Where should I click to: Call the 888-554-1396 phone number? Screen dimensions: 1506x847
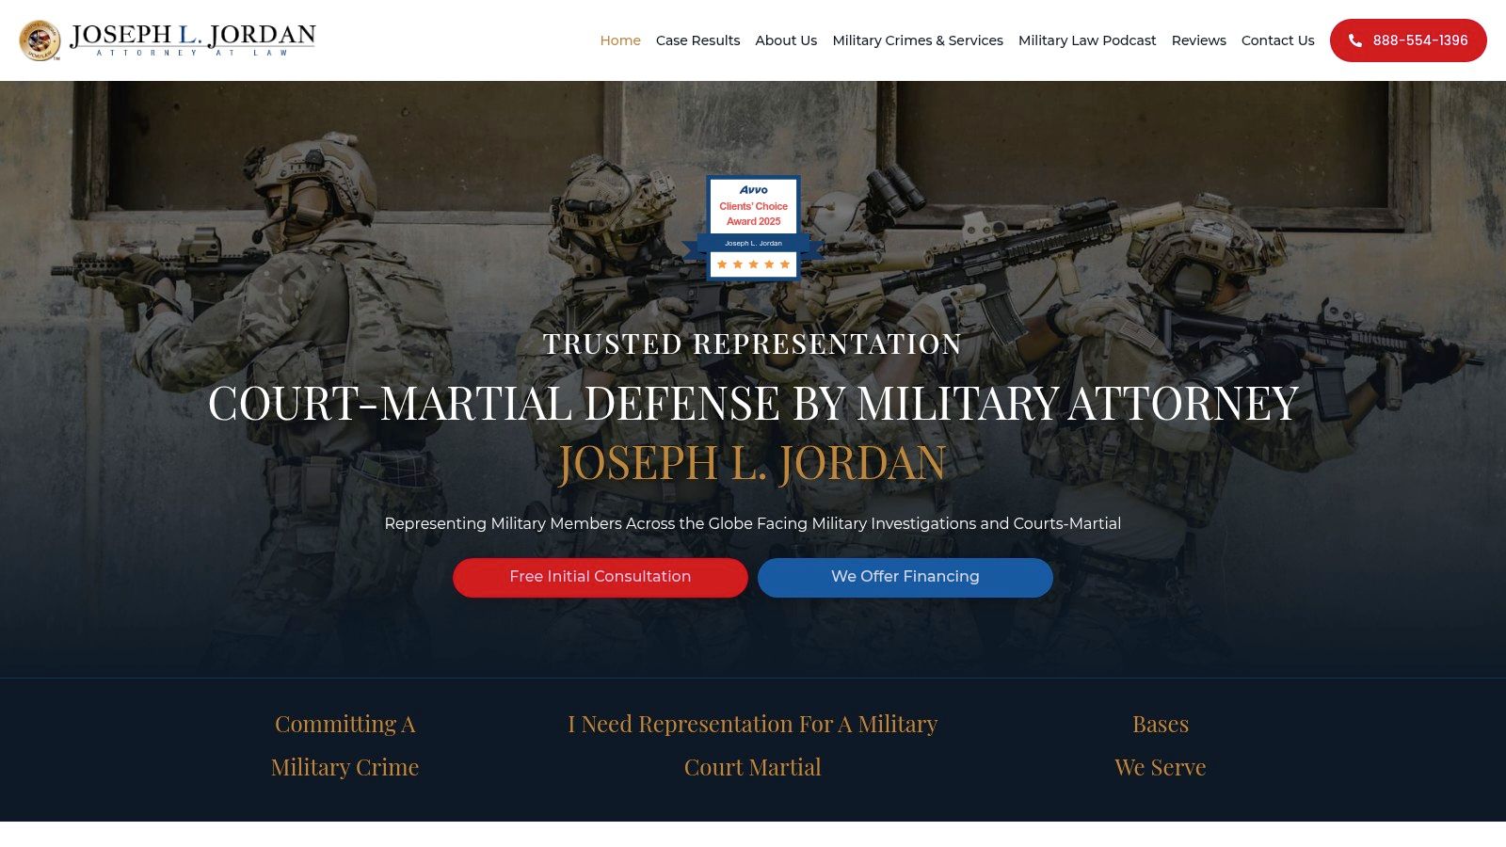pyautogui.click(x=1419, y=40)
